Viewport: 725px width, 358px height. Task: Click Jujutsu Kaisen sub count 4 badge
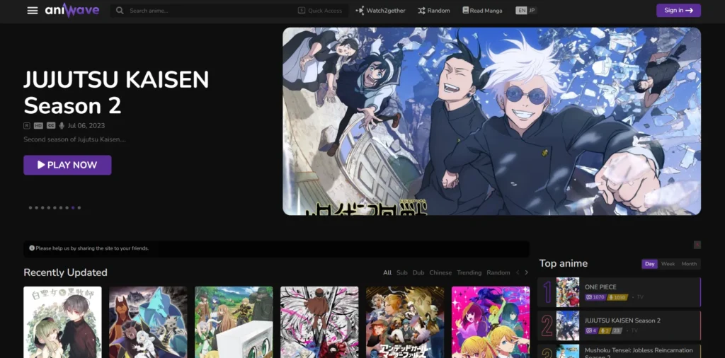[590, 330]
